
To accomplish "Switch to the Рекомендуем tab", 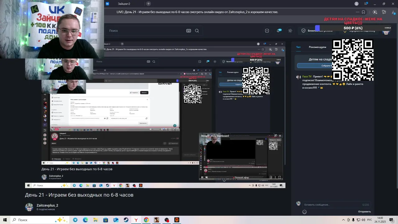I will point(317,47).
